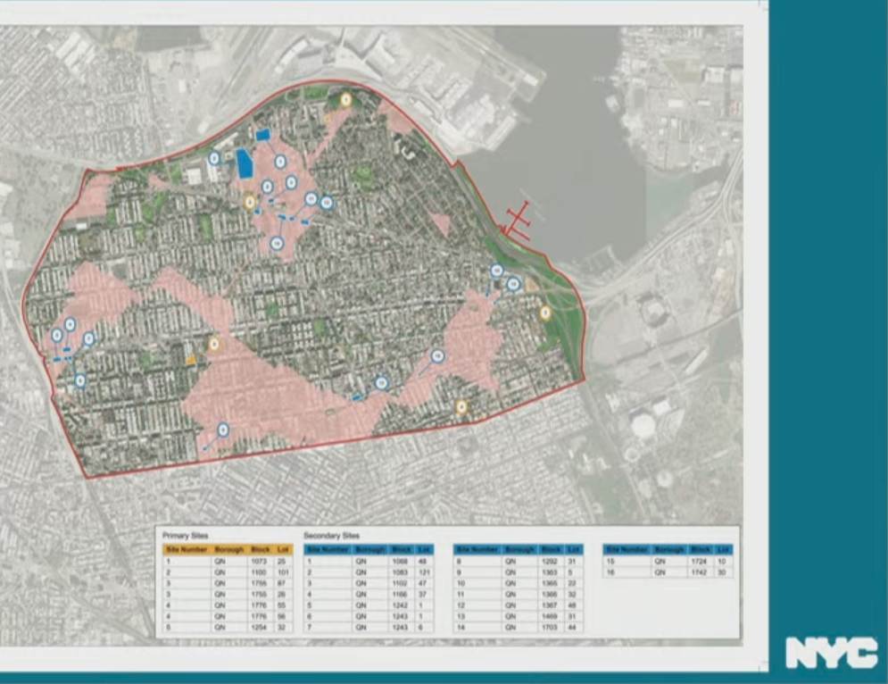Click the orange highlighted parcel on the map

point(190,358)
